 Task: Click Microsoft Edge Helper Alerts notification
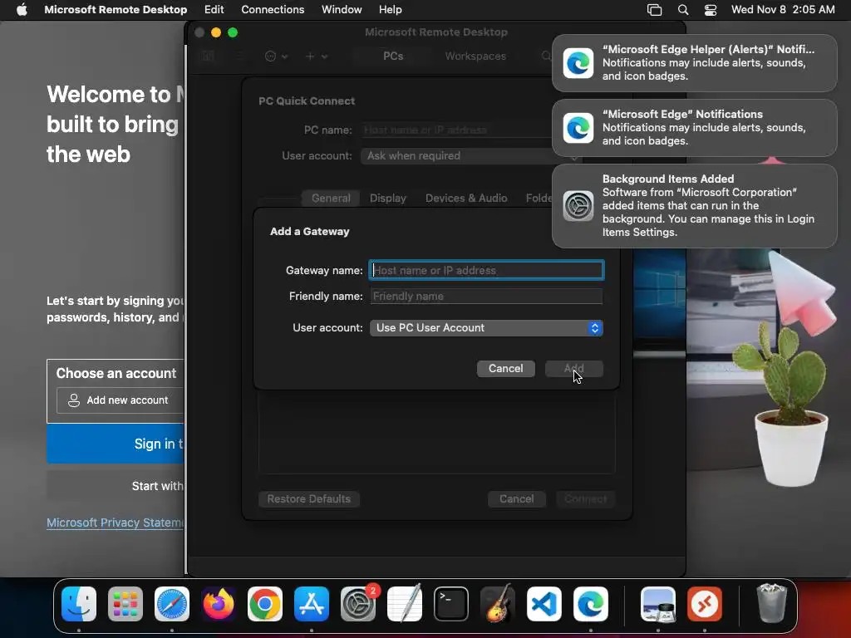pos(694,63)
